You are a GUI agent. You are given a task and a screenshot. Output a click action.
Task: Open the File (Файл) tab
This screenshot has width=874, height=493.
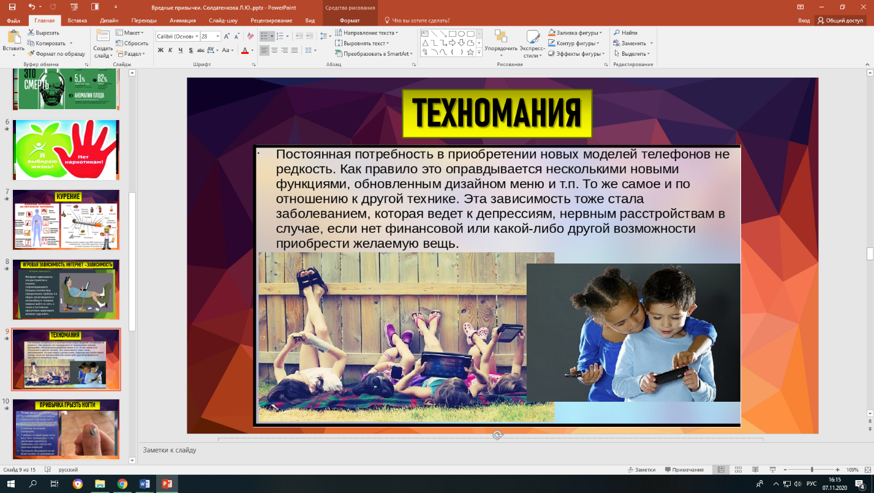pos(13,20)
